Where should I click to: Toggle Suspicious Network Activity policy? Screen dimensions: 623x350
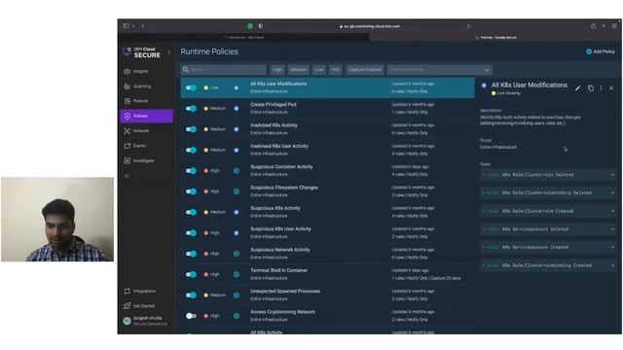(x=191, y=254)
